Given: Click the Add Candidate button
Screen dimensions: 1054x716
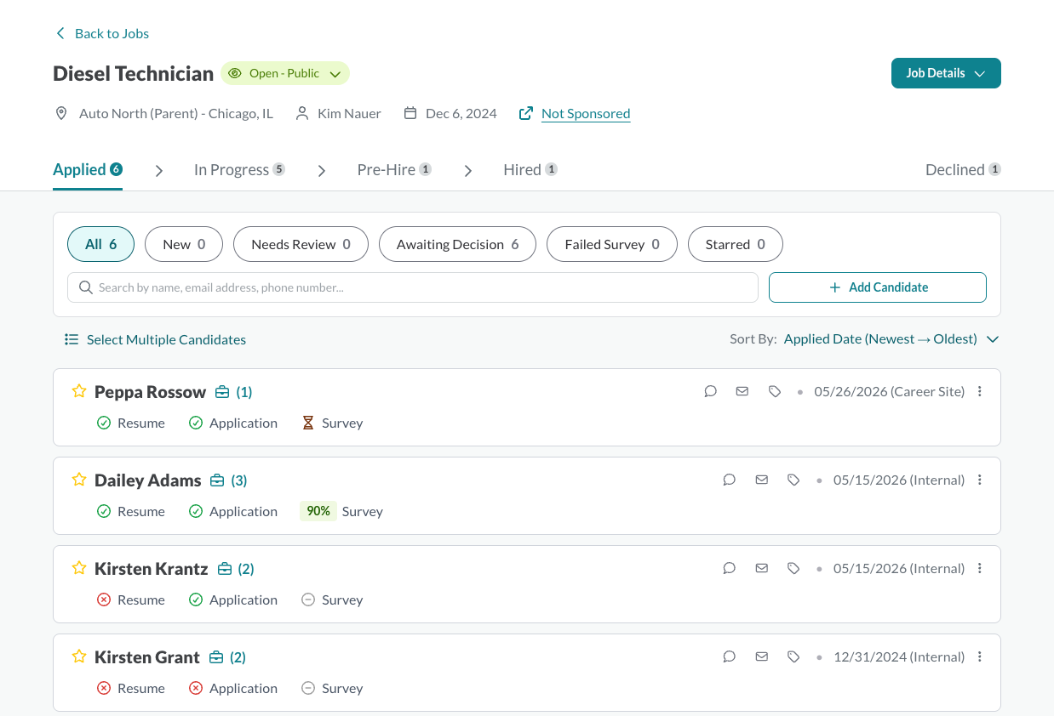Looking at the screenshot, I should coord(878,287).
